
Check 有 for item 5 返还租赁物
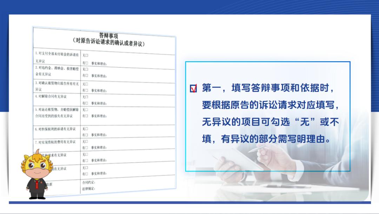[x=87, y=116]
